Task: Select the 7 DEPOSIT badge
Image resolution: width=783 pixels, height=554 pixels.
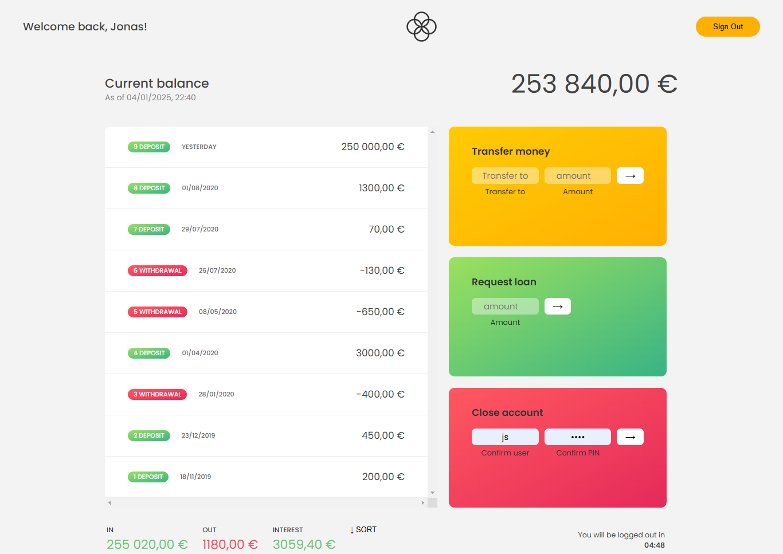Action: point(149,229)
